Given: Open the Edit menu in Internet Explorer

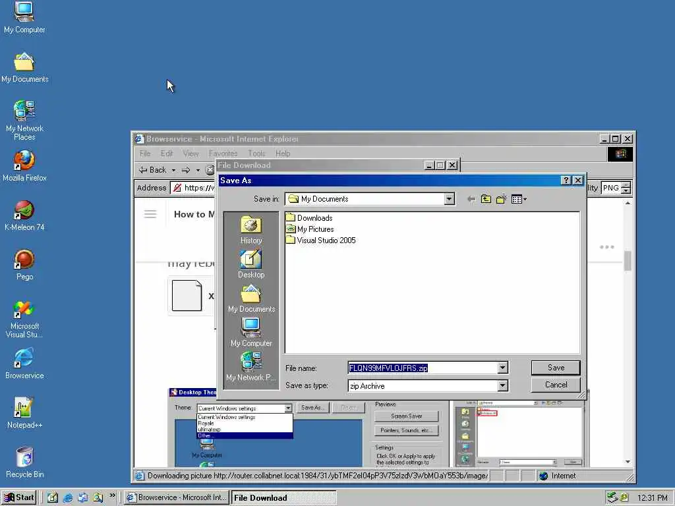Looking at the screenshot, I should tap(167, 154).
